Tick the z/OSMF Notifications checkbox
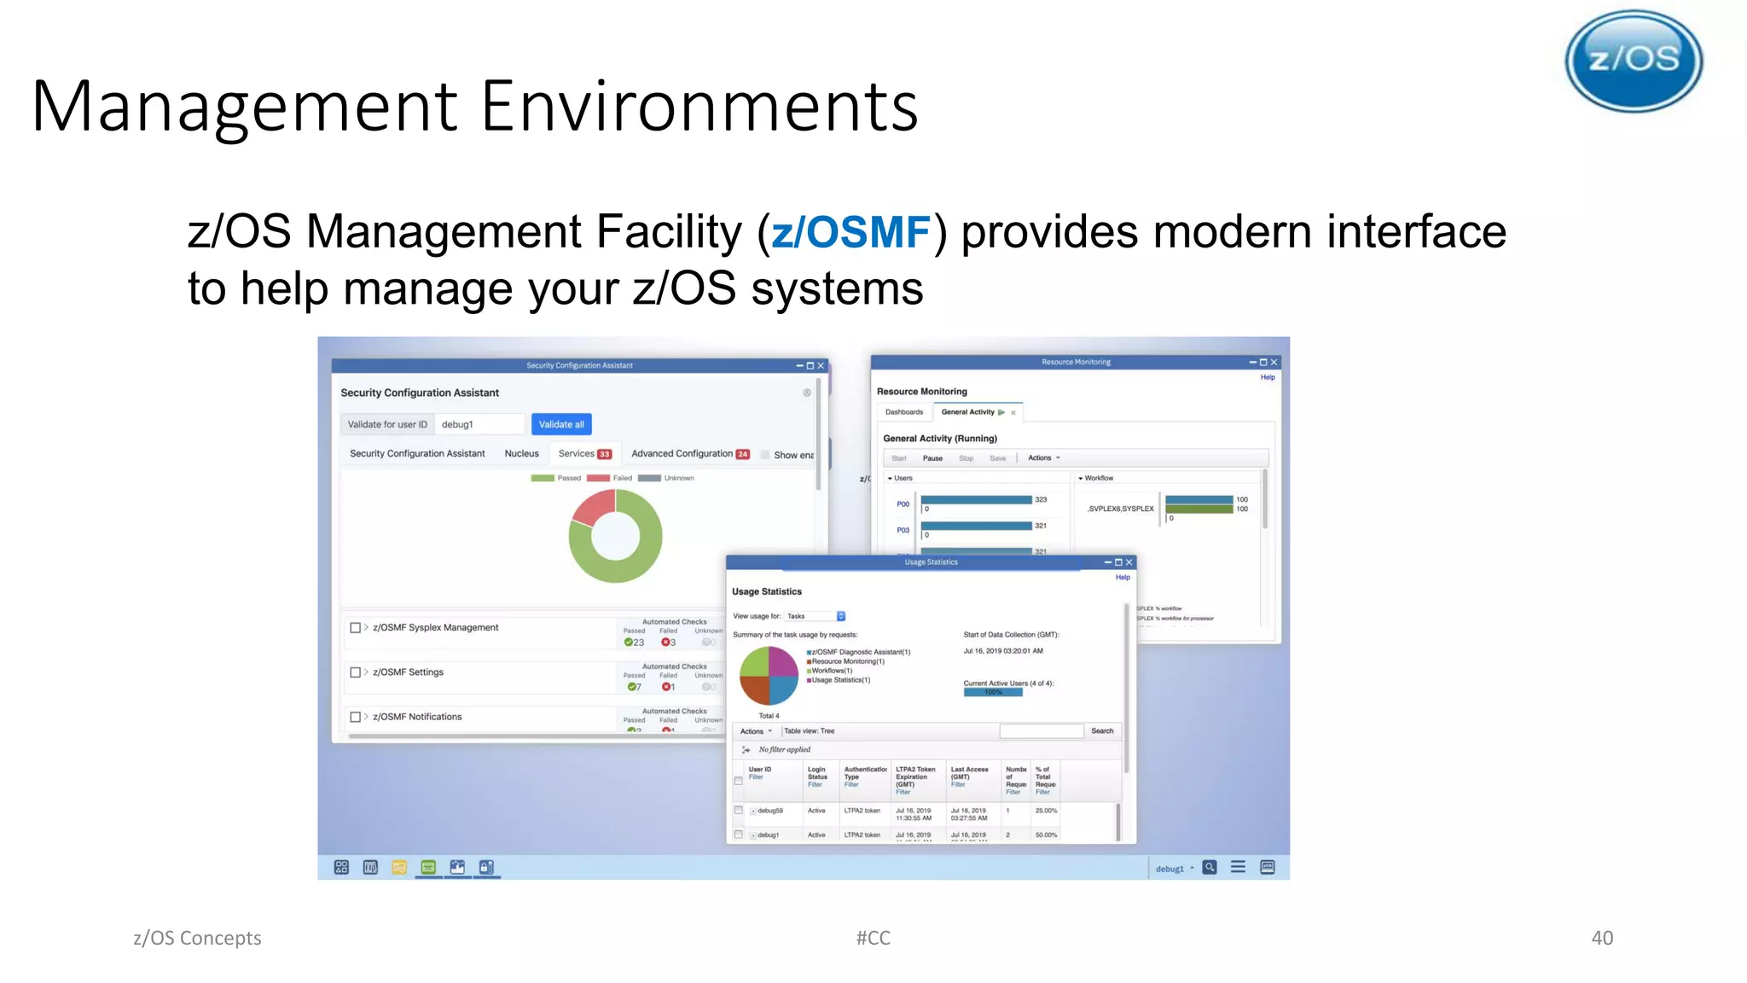 tap(356, 717)
